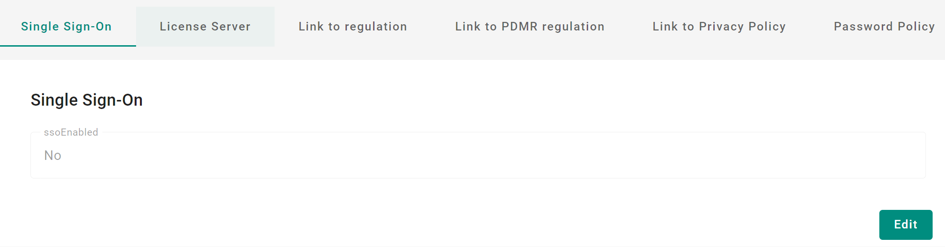Show Privacy Policy link configuration
This screenshot has width=945, height=247.
(719, 27)
